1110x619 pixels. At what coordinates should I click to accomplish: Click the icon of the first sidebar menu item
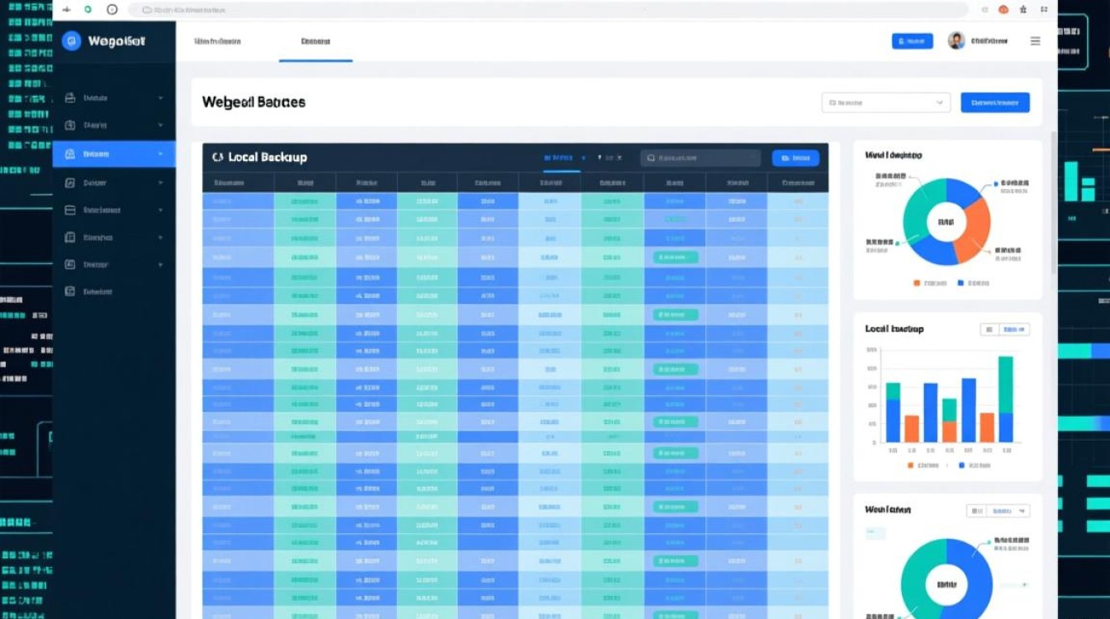(x=70, y=98)
